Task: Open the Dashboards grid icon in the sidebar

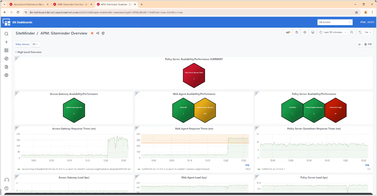Action: (x=6, y=50)
